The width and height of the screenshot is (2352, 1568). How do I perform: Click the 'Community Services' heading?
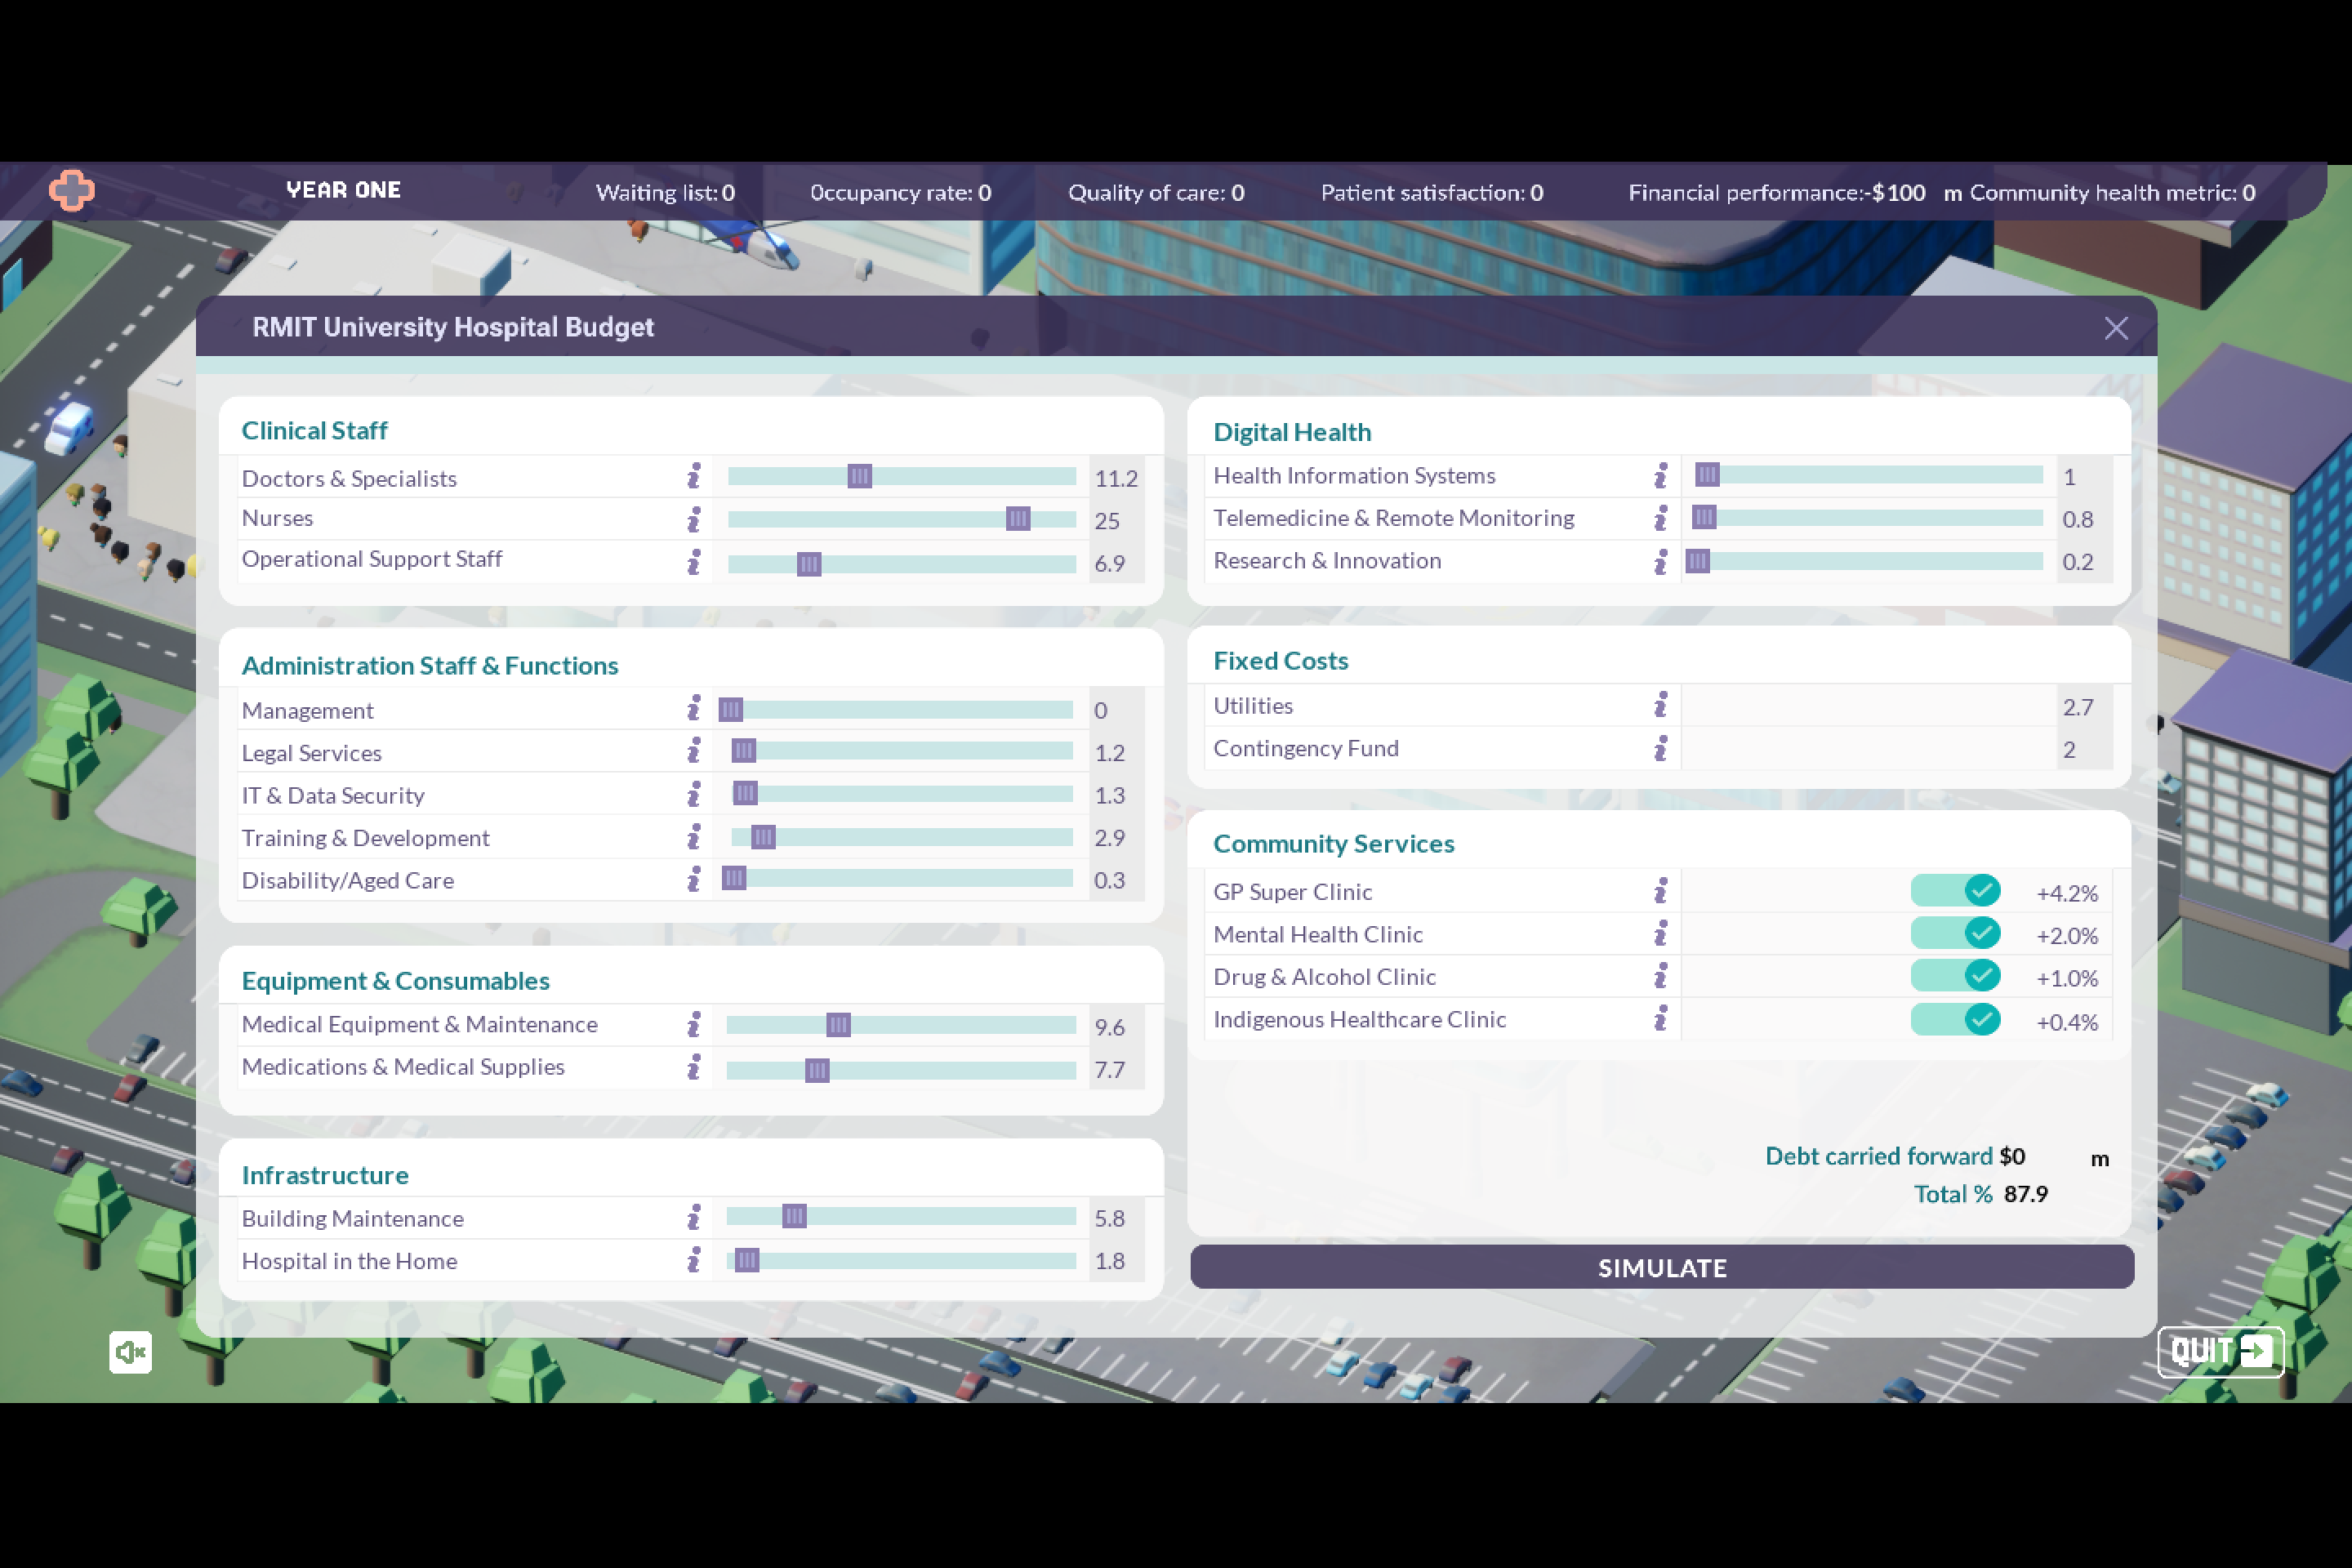tap(1333, 843)
